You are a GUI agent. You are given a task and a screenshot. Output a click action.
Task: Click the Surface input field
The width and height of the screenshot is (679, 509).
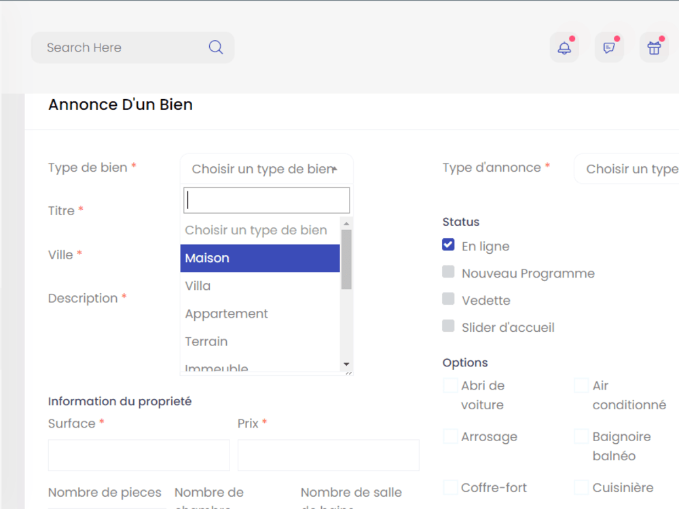[x=139, y=455]
